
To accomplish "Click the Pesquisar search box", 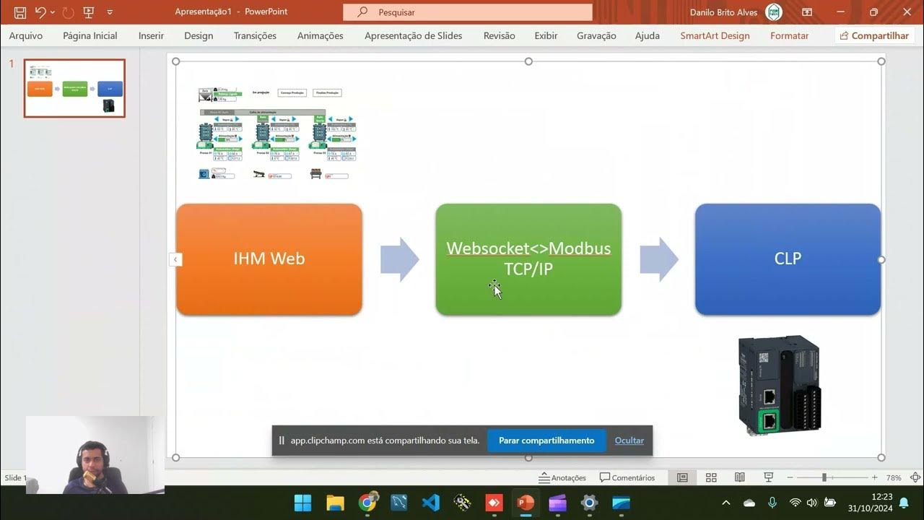I will coord(468,12).
